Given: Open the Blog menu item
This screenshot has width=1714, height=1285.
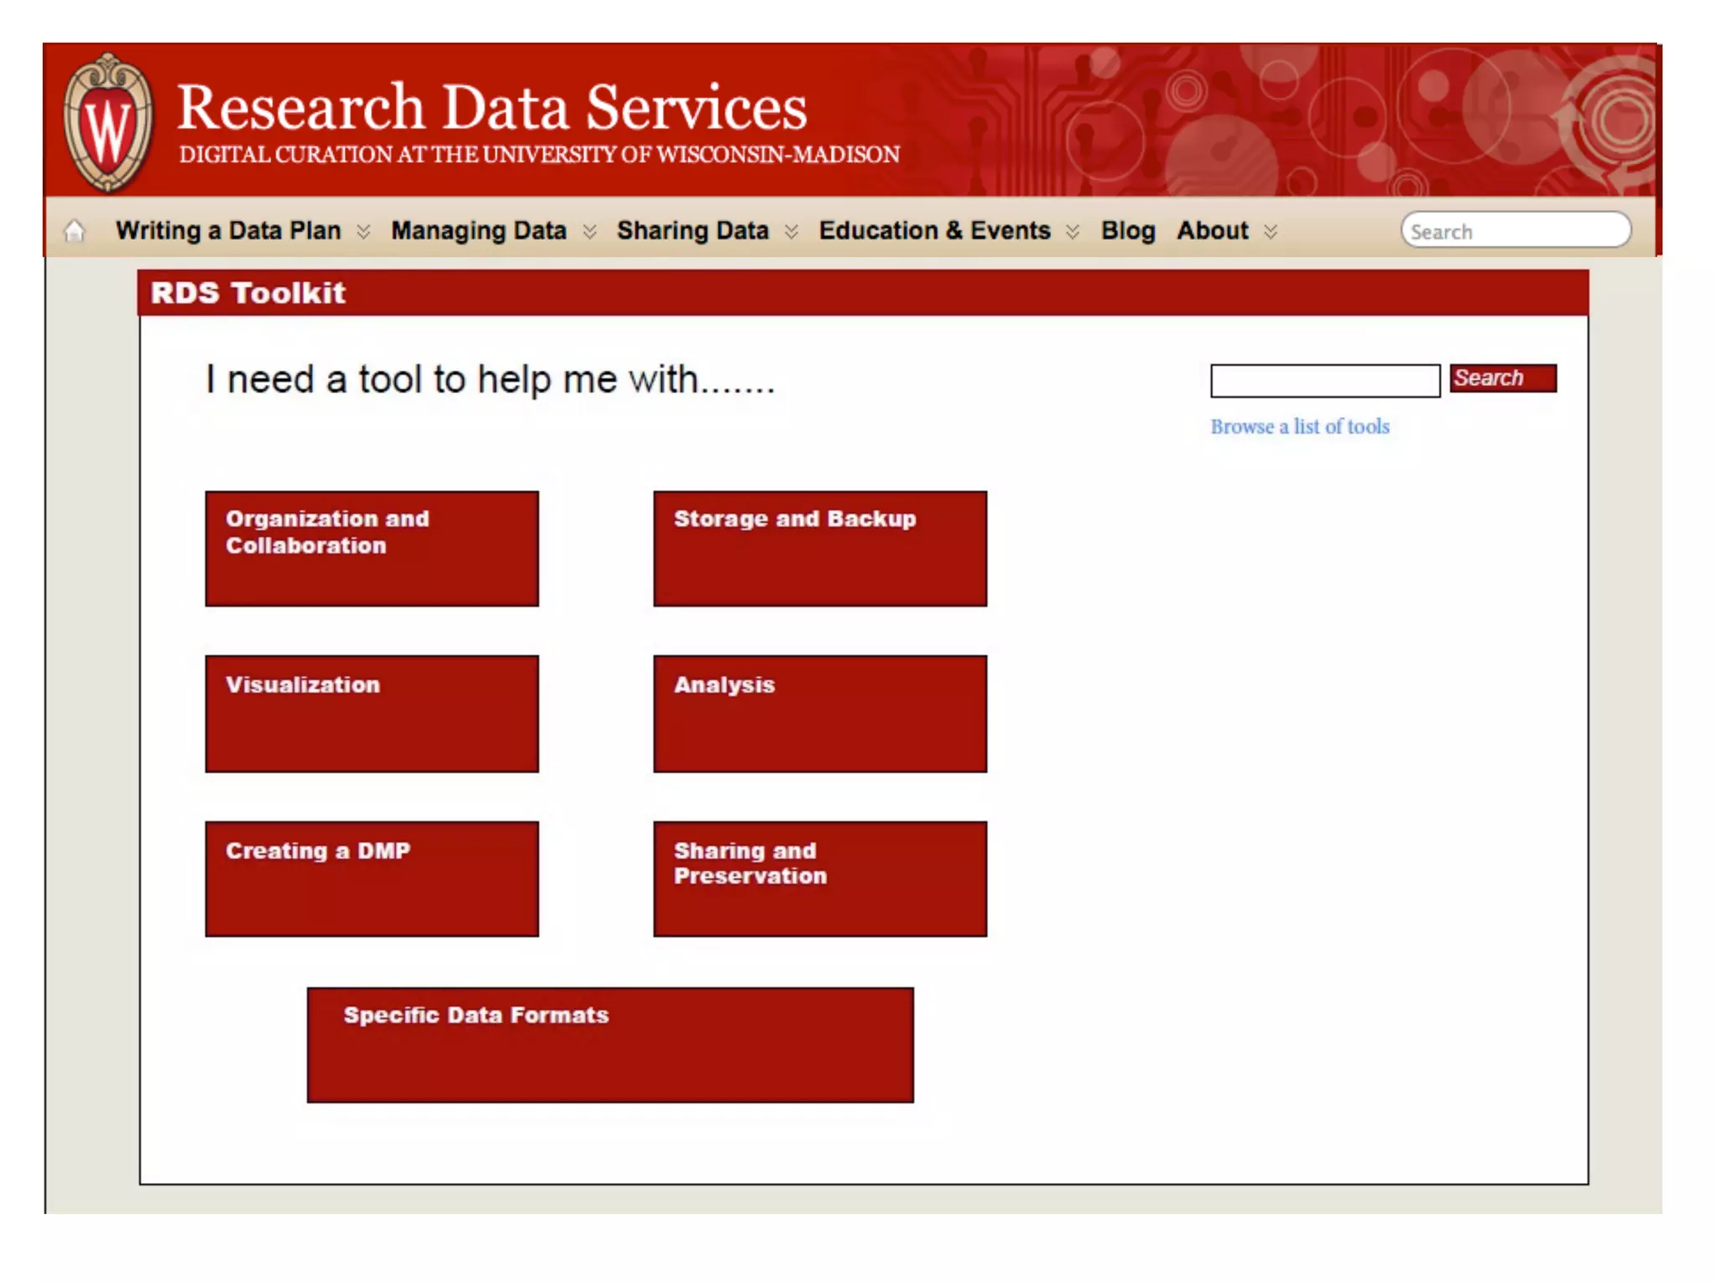Looking at the screenshot, I should (x=1127, y=230).
